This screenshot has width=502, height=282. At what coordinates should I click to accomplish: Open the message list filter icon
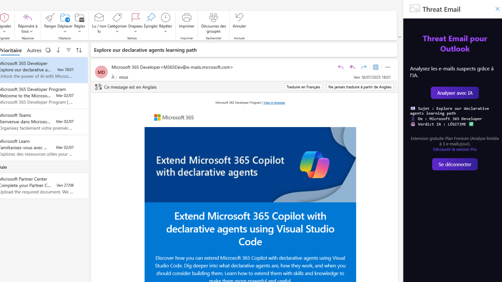69,50
